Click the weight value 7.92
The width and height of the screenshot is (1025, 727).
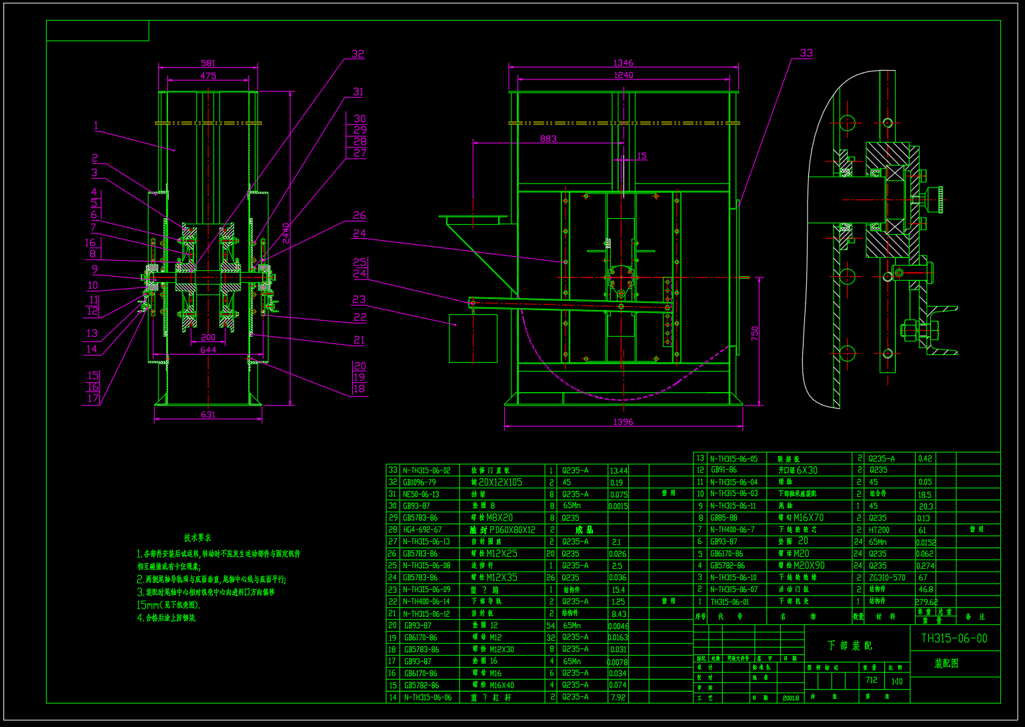tap(618, 698)
